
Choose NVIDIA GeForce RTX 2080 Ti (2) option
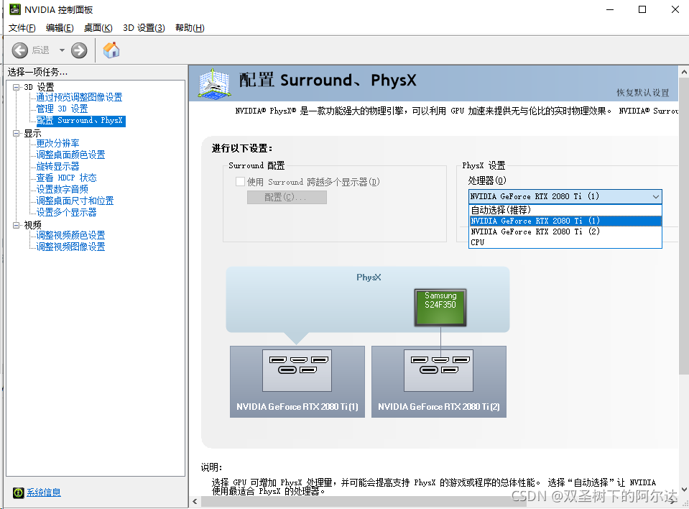tap(565, 231)
